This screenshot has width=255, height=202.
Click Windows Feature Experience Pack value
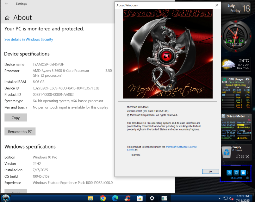[73, 183]
